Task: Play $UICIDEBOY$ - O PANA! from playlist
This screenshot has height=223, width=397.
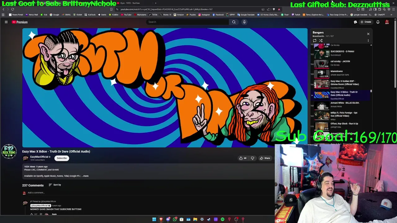Action: point(341,53)
